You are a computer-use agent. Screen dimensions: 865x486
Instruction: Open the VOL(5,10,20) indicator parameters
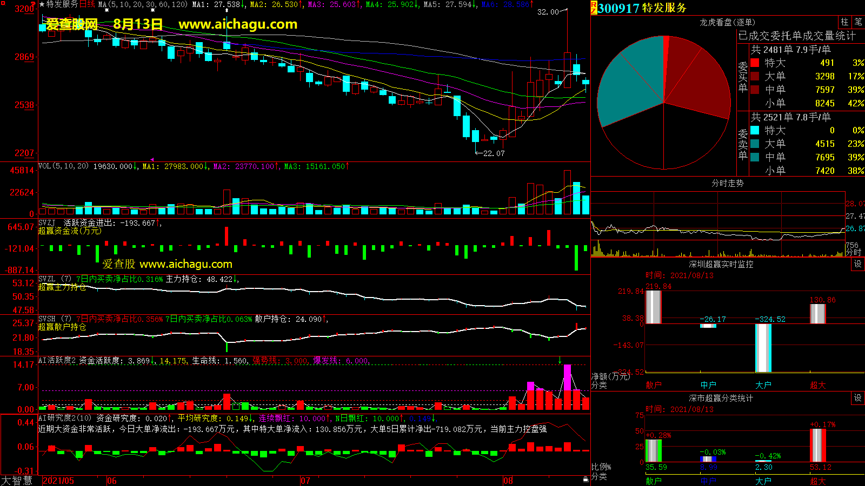pyautogui.click(x=63, y=166)
